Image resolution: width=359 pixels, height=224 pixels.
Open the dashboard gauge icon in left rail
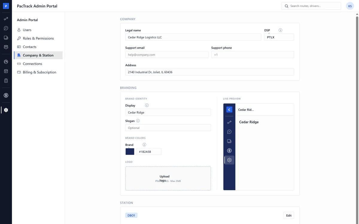[6, 62]
